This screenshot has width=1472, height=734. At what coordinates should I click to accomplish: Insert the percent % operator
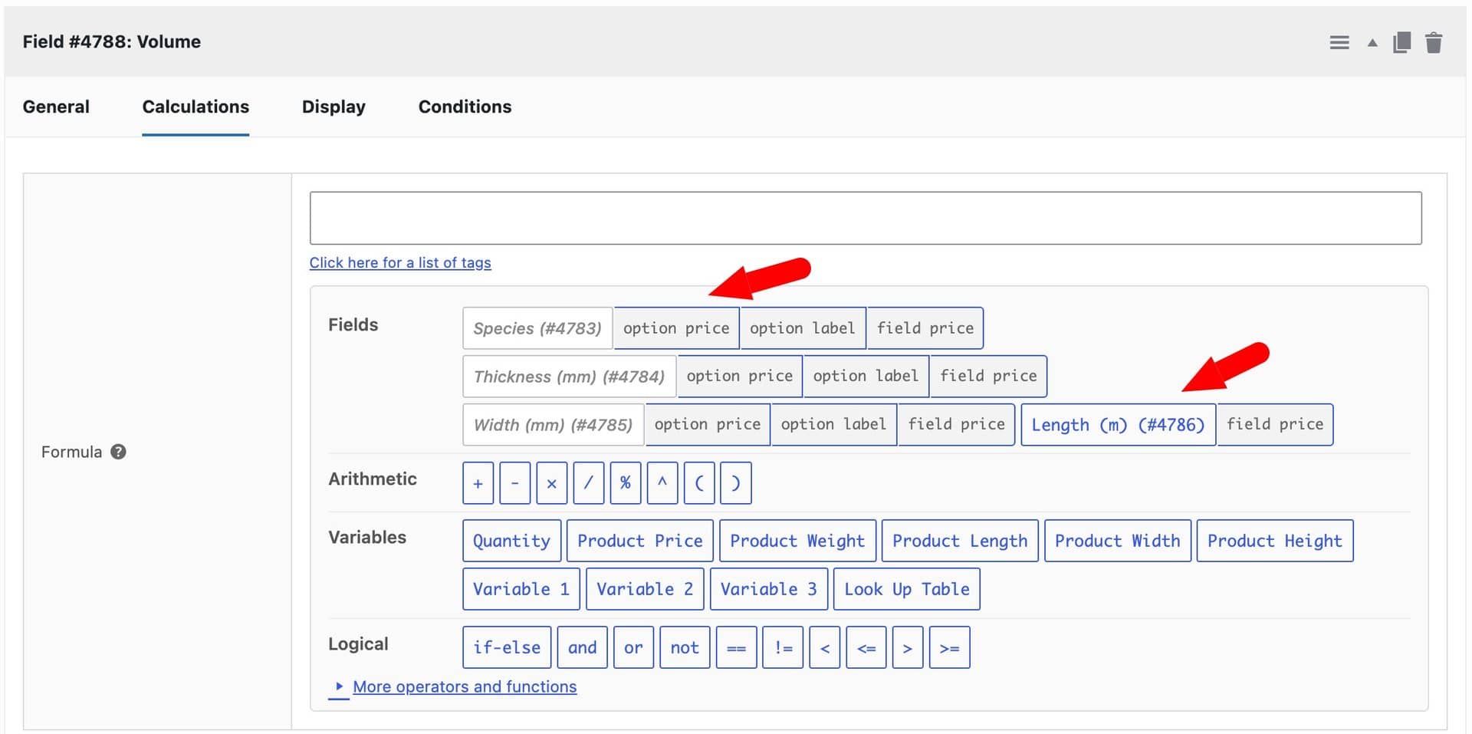(626, 483)
